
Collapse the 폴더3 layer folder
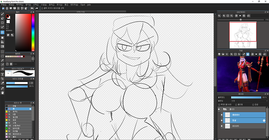(x=225, y=109)
